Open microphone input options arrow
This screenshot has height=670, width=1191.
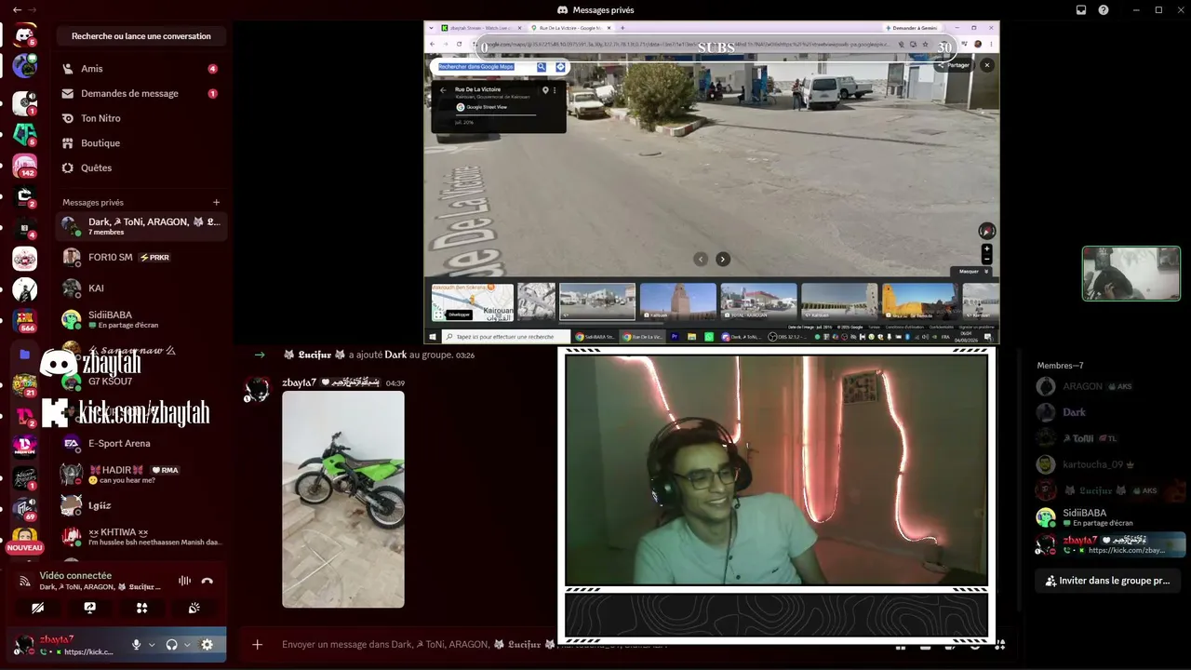(x=152, y=645)
